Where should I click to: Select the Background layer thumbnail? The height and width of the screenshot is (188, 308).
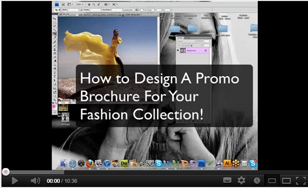183,50
